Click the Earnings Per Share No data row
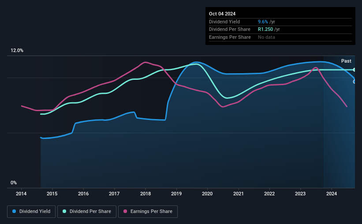362x224 pixels. tap(280, 37)
